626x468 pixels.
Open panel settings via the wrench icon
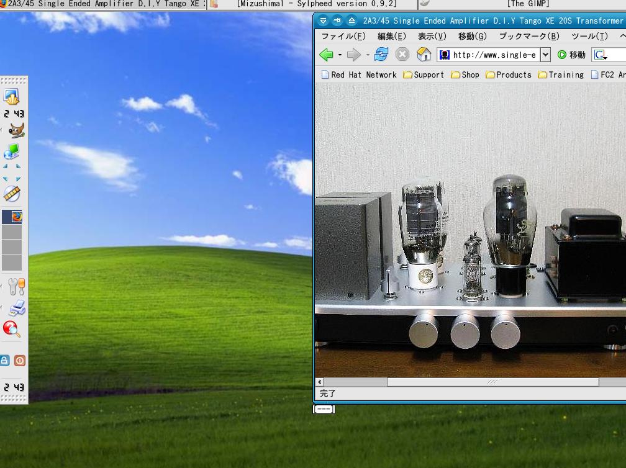[x=15, y=286]
